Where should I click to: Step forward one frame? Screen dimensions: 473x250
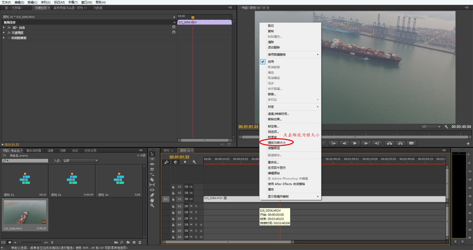(x=366, y=143)
